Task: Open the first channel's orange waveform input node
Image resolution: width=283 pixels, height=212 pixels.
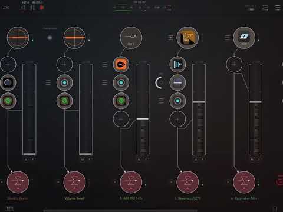Action: point(18,38)
